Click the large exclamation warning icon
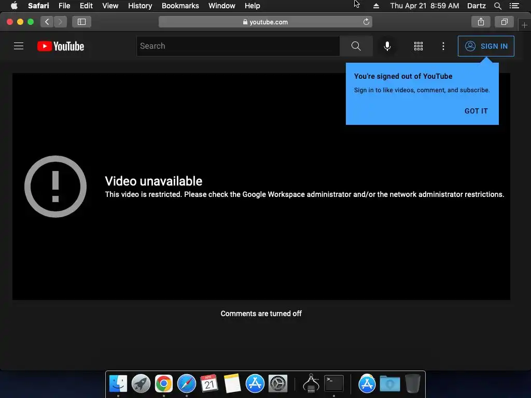Screen dimensions: 531x398 [x=55, y=187]
